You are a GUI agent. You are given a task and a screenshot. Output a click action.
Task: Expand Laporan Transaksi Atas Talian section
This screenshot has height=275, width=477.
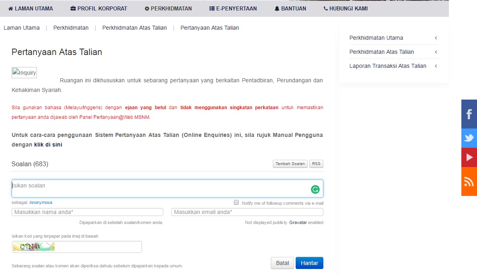(393, 66)
